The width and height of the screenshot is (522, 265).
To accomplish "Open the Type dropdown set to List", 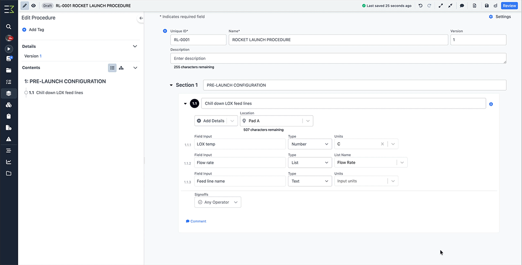I will coord(310,162).
